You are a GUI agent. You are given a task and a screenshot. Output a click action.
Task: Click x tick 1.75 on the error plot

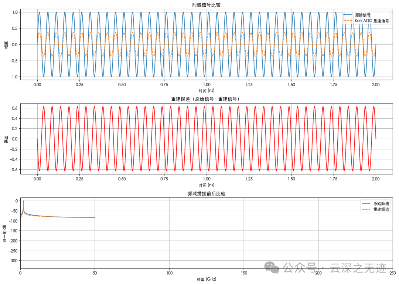(x=334, y=179)
